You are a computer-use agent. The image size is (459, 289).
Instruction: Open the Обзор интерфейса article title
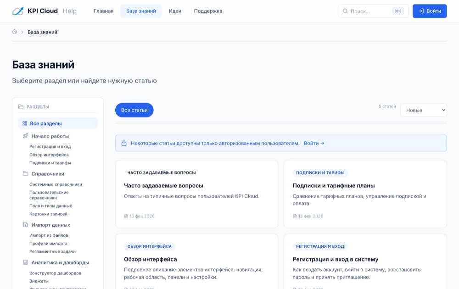151,259
